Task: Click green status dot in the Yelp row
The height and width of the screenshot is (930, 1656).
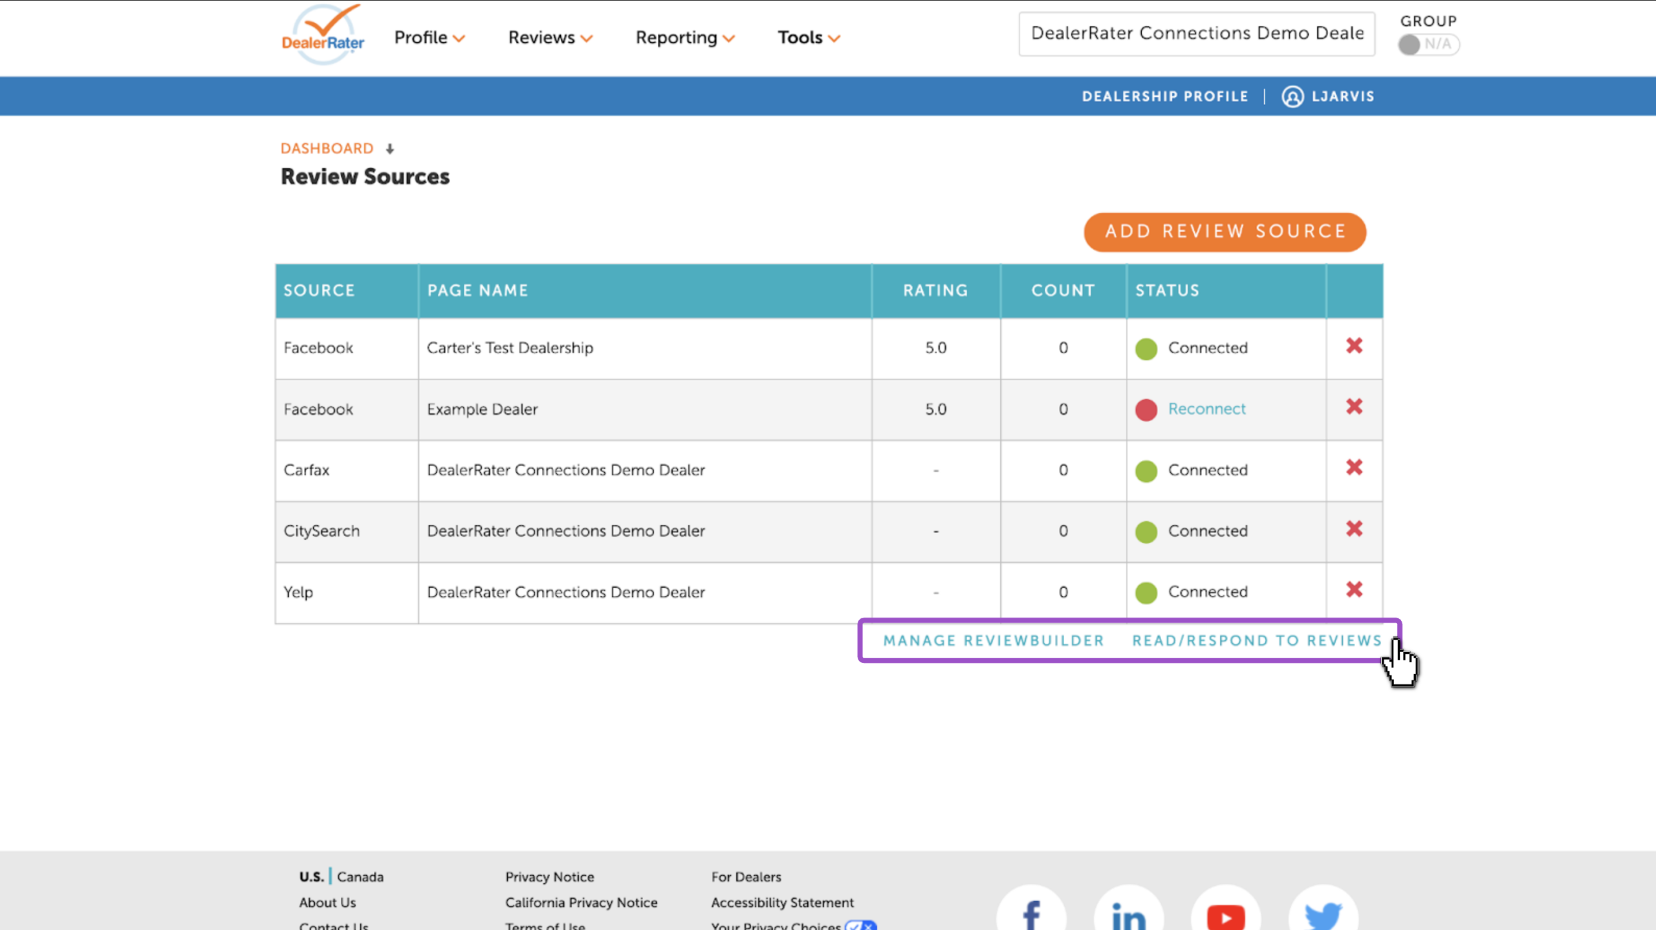Action: pos(1146,592)
